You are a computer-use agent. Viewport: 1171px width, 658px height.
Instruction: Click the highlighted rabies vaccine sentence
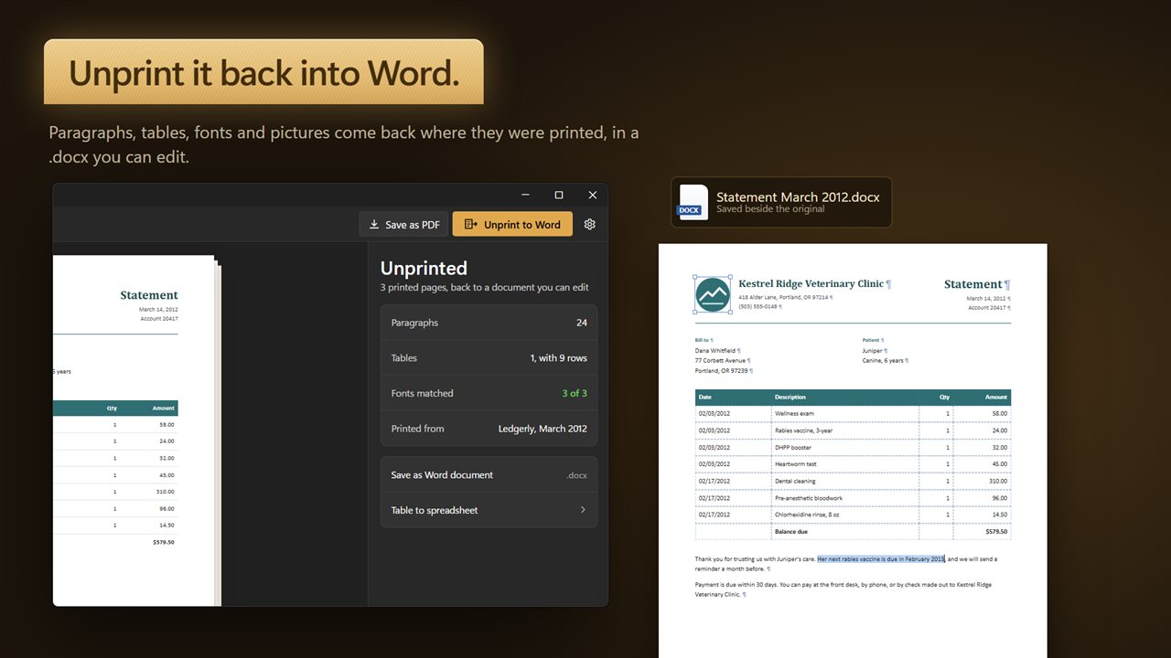pos(881,558)
